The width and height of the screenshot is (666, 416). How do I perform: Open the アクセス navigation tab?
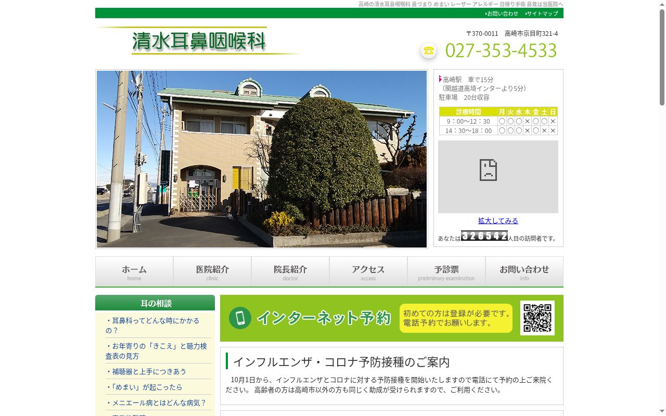tap(368, 271)
